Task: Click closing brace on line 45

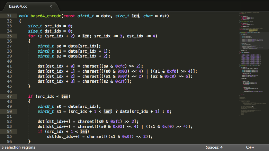Action: (x=29, y=86)
